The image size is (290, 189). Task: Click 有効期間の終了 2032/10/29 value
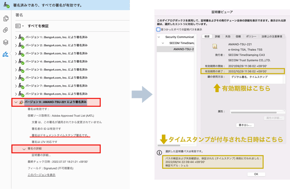pyautogui.click(x=248, y=71)
